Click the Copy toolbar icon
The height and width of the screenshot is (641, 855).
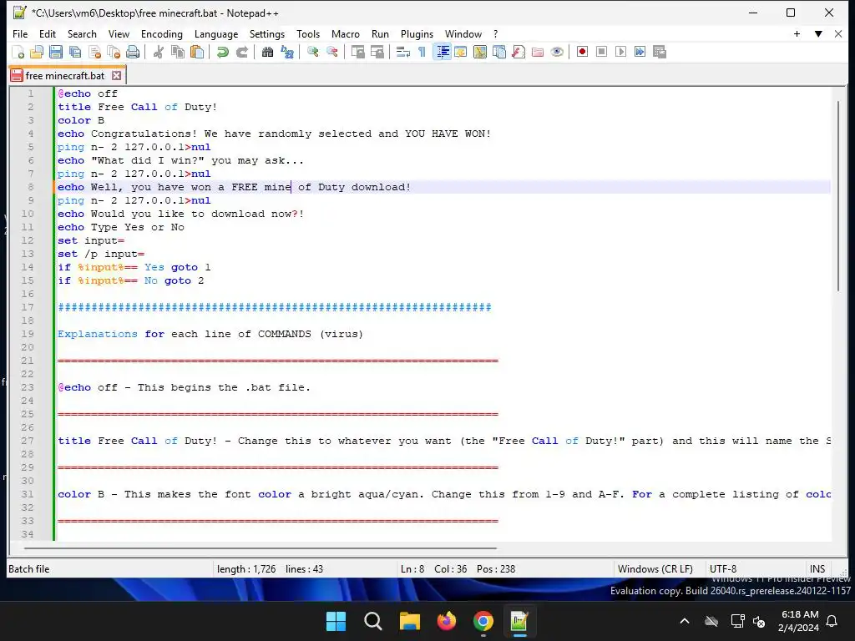pos(178,52)
